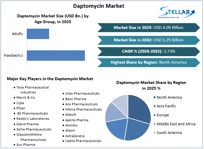
Task: Click 'Merck & Co.' in the list
Action: (x=26, y=98)
